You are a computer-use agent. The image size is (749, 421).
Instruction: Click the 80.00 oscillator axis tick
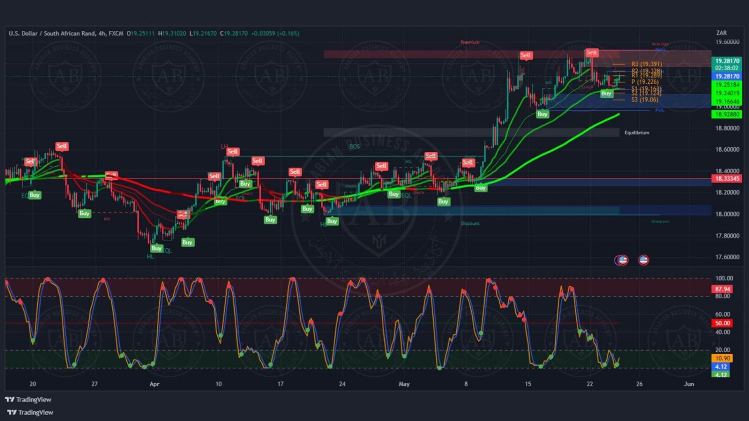click(x=723, y=296)
